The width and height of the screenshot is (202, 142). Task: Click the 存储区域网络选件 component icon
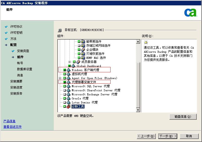(x=83, y=46)
